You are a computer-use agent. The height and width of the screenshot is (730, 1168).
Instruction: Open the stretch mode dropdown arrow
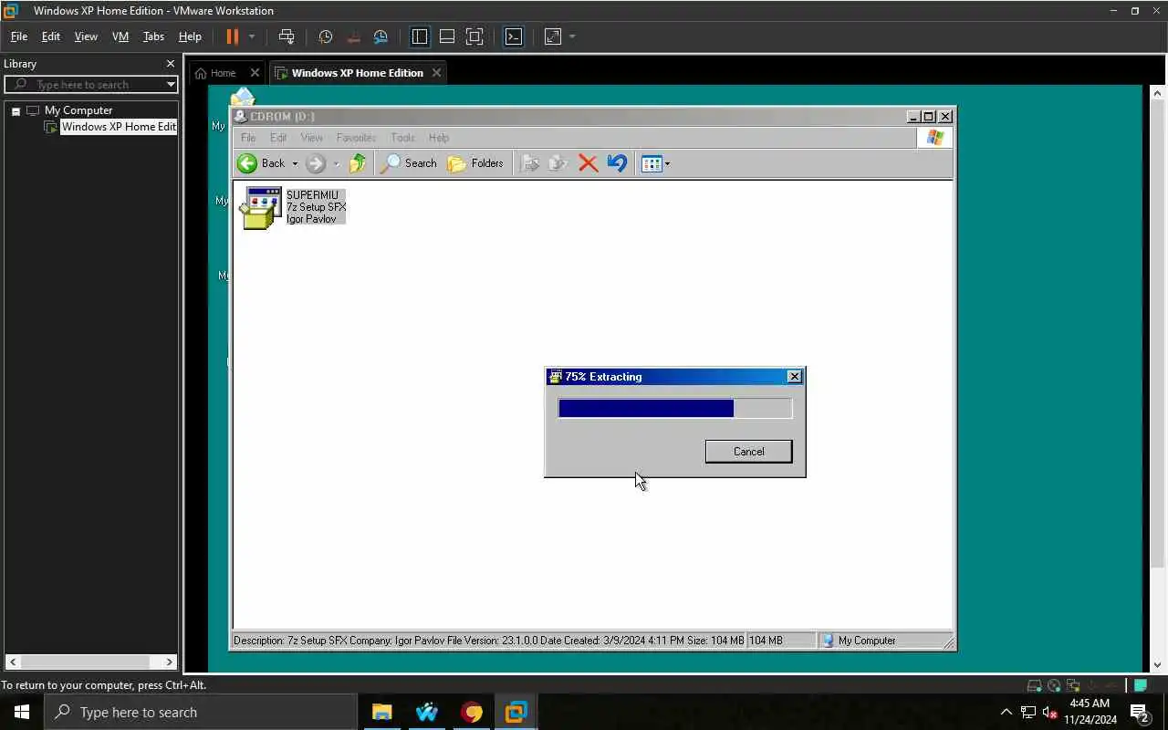coord(572,36)
